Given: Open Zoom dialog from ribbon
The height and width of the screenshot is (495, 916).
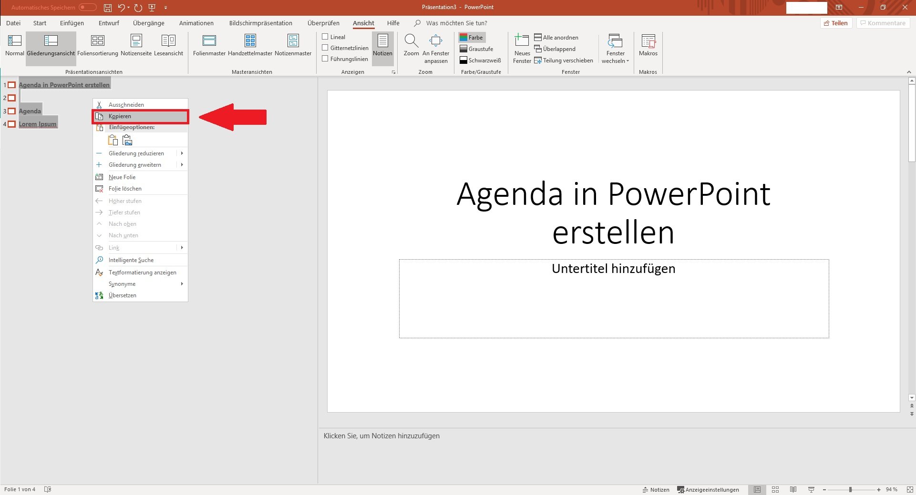Looking at the screenshot, I should click(x=411, y=46).
